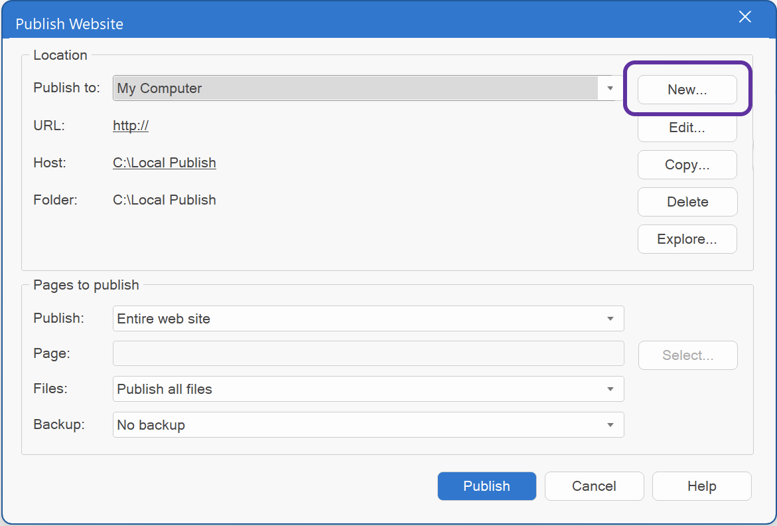The height and width of the screenshot is (526, 777).
Task: Expand the 'Publish all files' Files dropdown
Action: pyautogui.click(x=368, y=389)
